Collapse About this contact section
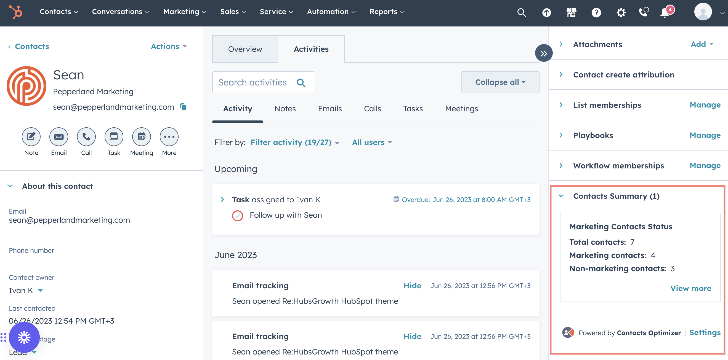This screenshot has width=728, height=360. [10, 186]
